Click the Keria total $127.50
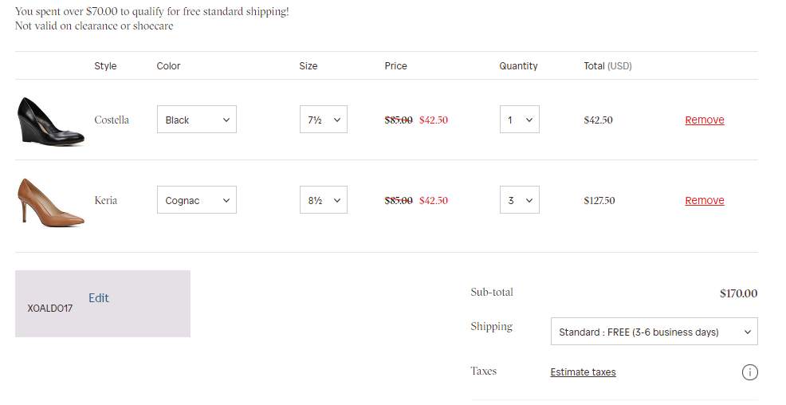786x405 pixels. pyautogui.click(x=599, y=200)
